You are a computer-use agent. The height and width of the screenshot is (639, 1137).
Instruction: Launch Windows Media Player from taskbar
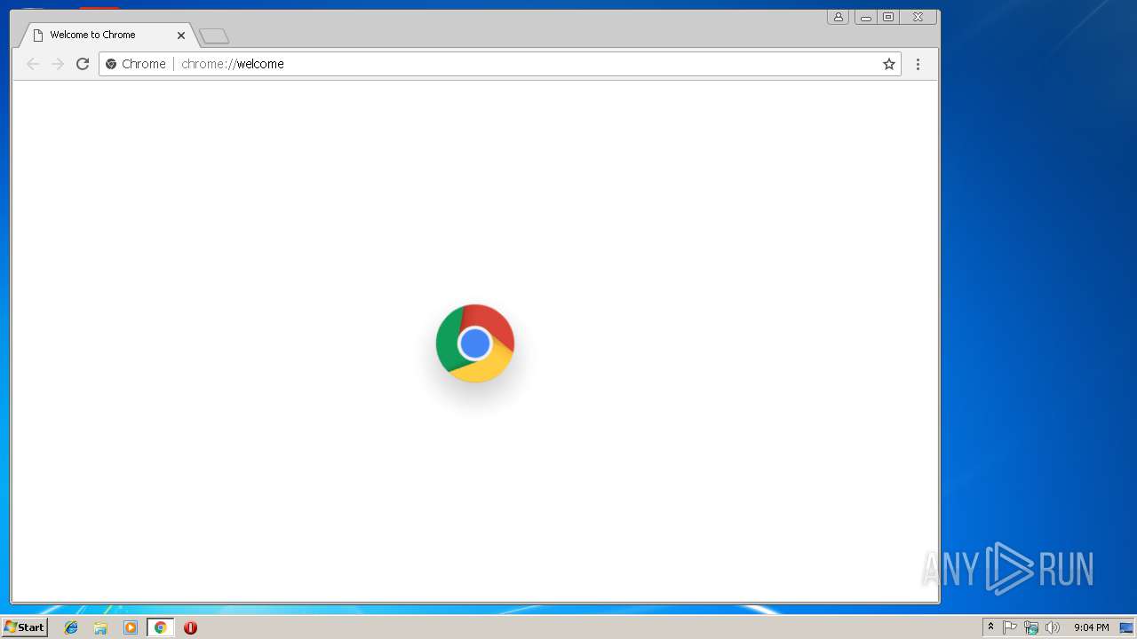131,627
